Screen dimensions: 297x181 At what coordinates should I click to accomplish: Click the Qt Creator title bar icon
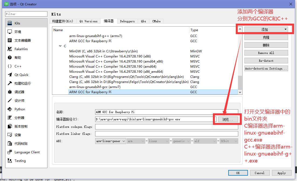(x=6, y=4)
